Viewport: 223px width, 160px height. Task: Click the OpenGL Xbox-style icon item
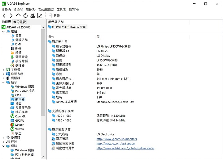(18, 116)
